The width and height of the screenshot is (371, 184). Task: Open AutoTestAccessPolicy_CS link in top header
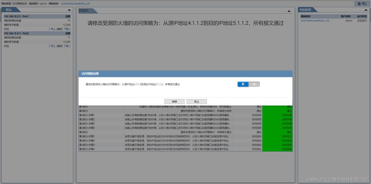tap(75, 4)
